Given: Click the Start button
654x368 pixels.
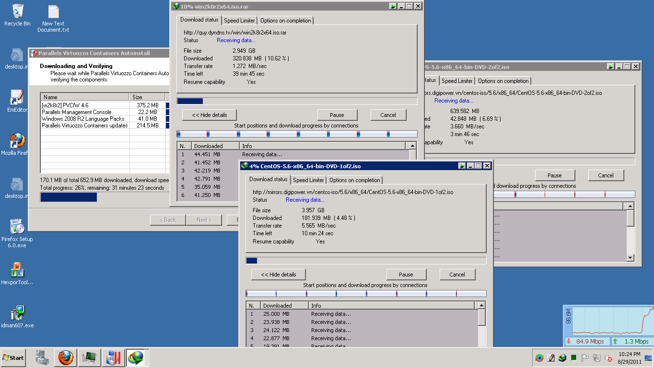Looking at the screenshot, I should 13,357.
